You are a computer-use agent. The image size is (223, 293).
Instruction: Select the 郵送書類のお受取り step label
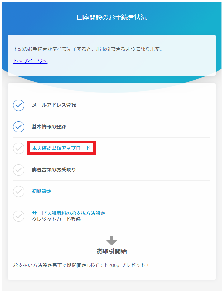[x=54, y=170]
